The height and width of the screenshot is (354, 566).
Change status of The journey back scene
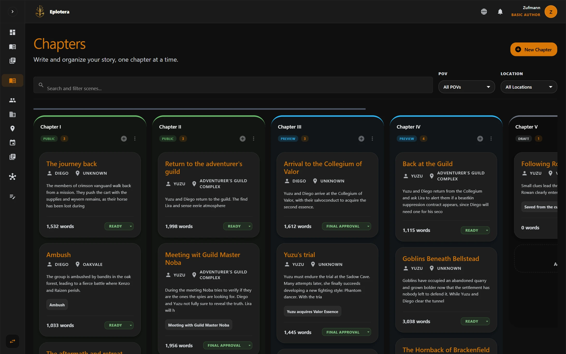(119, 226)
